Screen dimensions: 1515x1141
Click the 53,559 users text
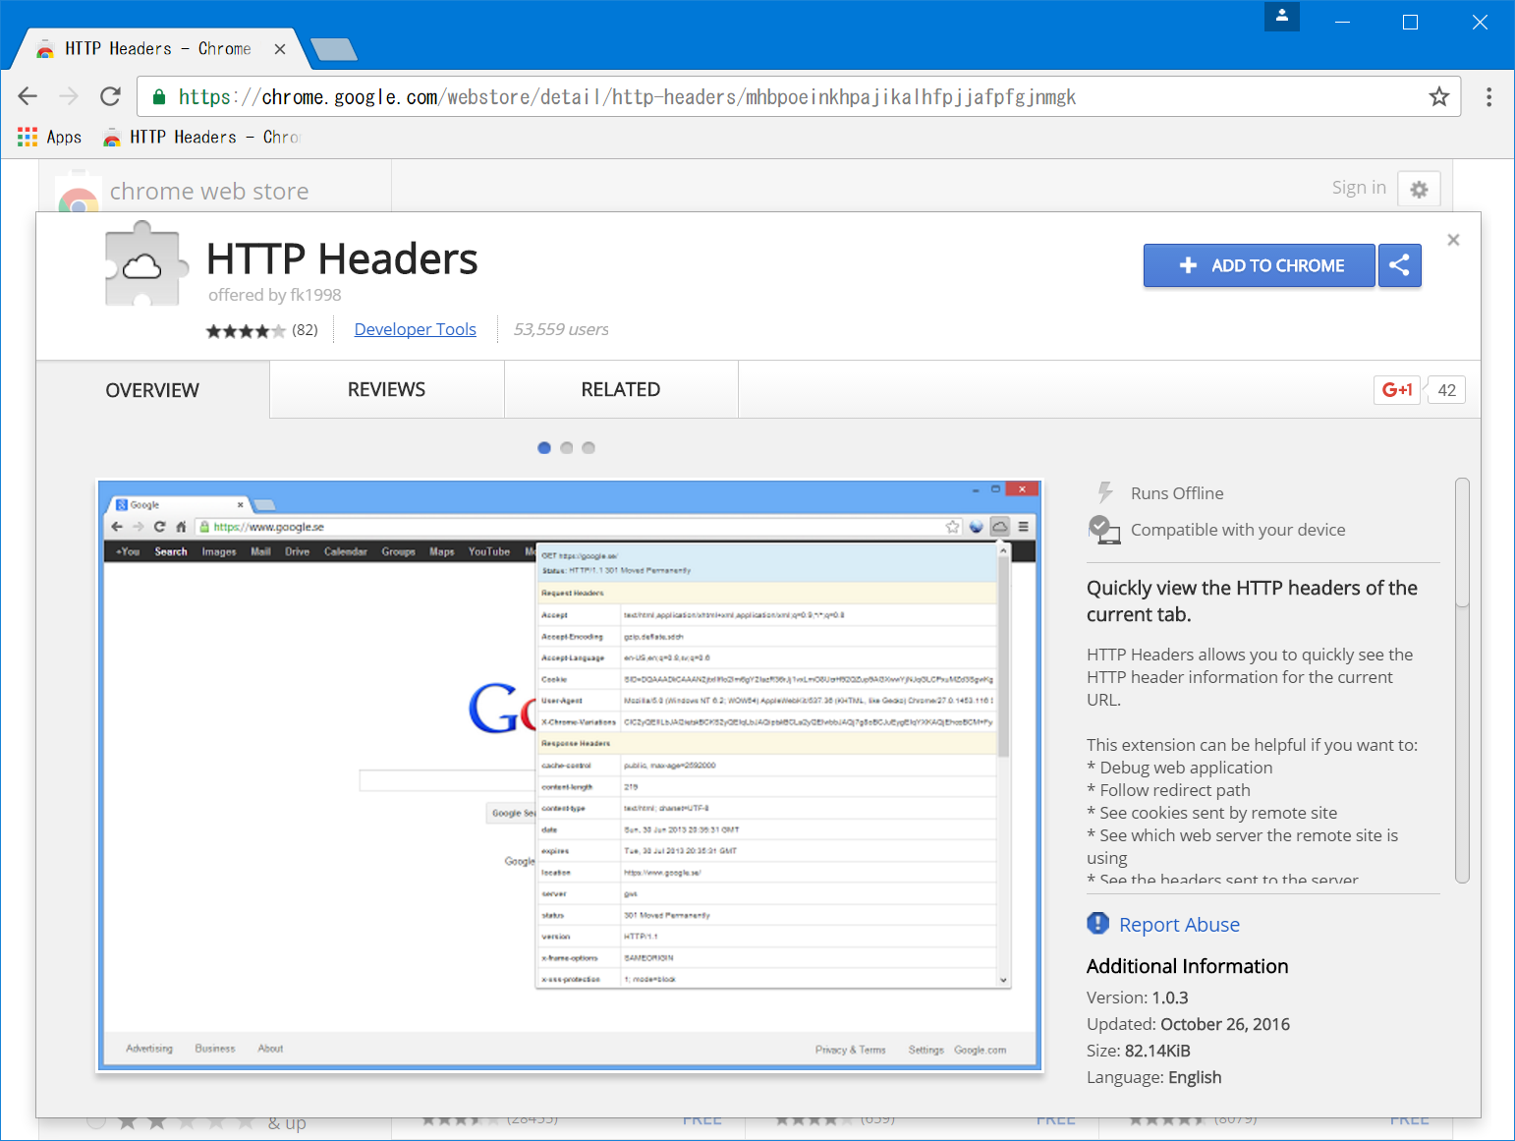[561, 329]
